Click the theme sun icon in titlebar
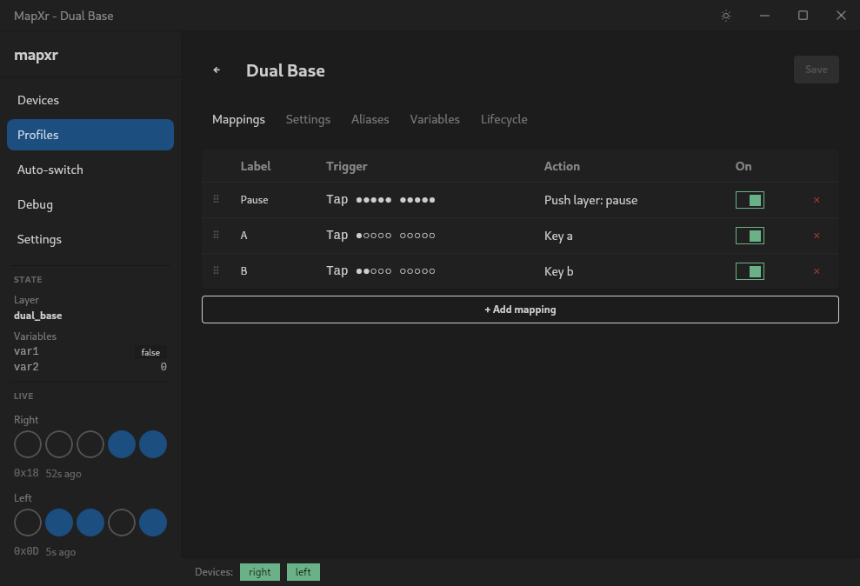 pyautogui.click(x=726, y=16)
